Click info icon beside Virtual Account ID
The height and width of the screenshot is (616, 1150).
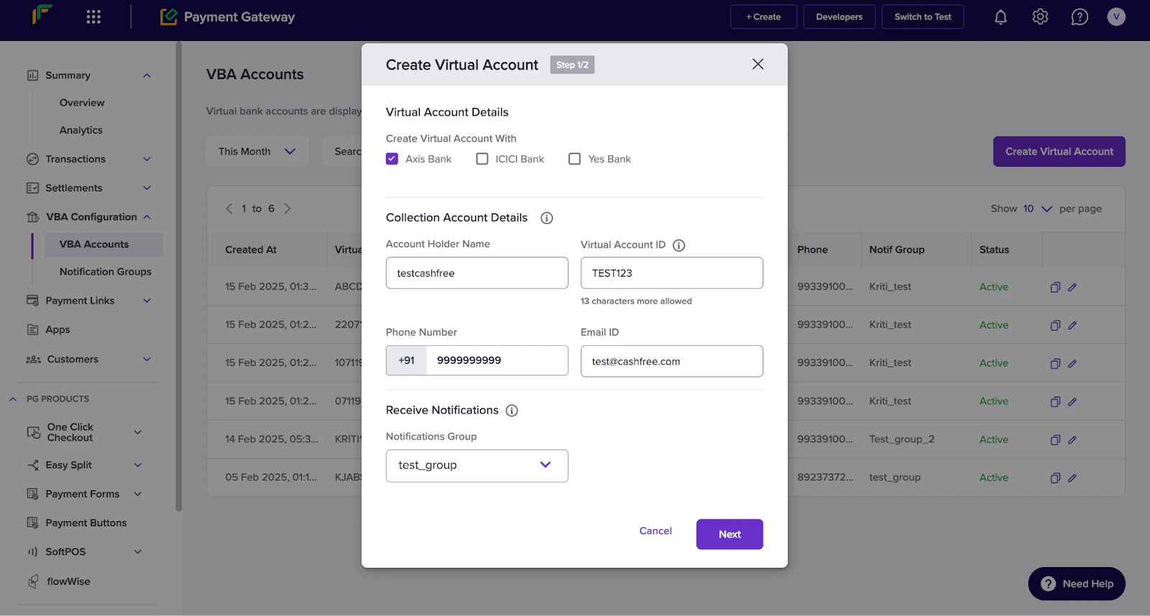point(678,245)
